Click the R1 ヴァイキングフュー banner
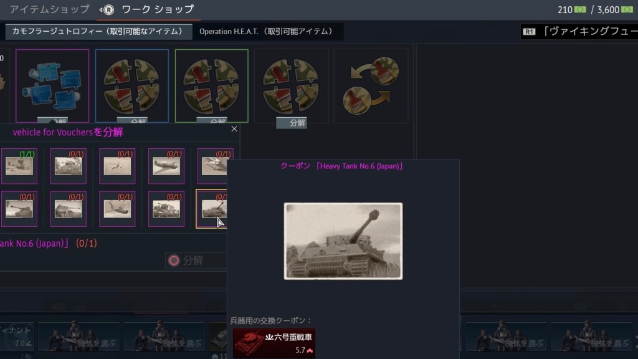The height and width of the screenshot is (359, 638). click(579, 31)
